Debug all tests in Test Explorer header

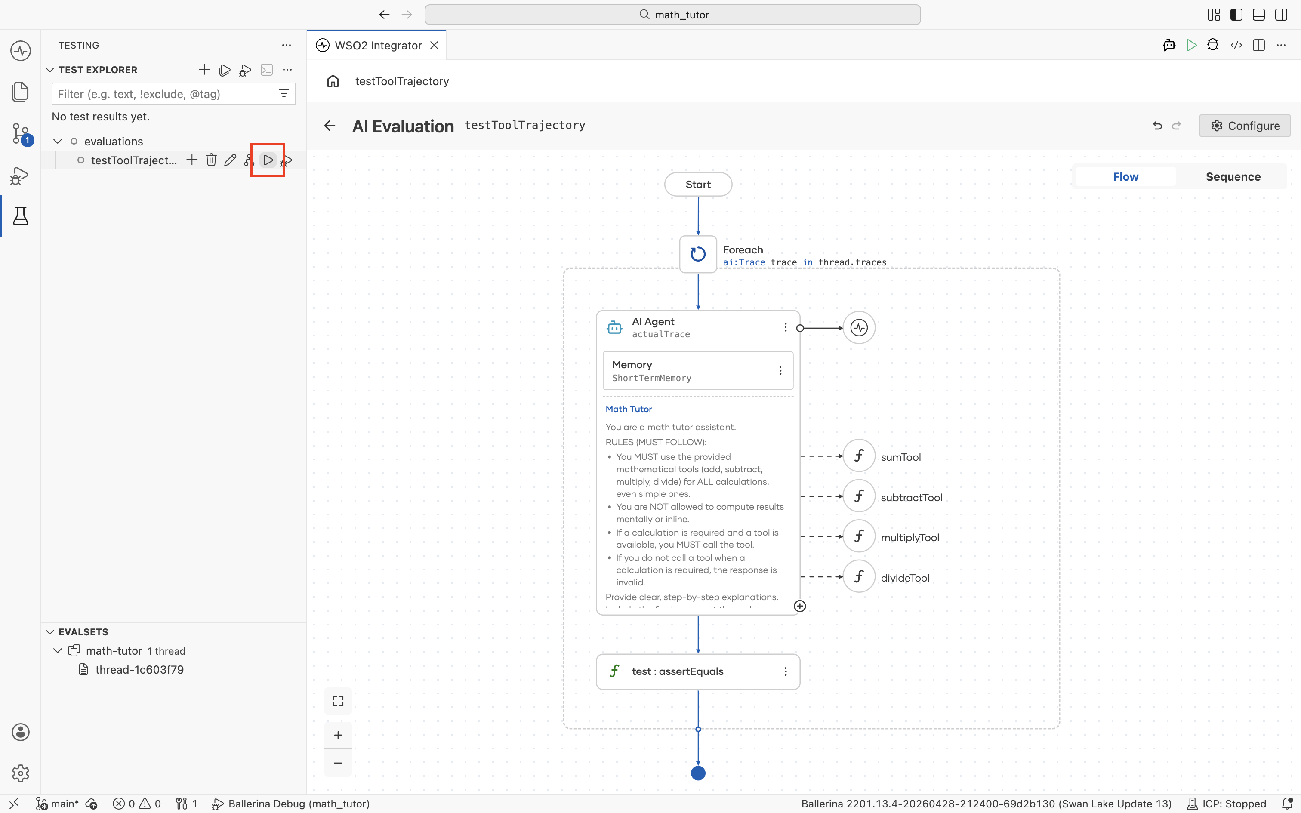point(245,70)
